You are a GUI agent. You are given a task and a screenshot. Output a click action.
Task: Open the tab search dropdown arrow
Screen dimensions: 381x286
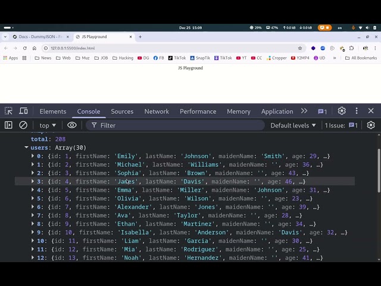point(5,37)
